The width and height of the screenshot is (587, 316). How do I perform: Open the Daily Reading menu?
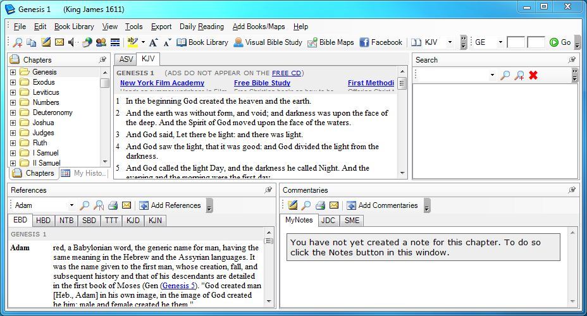[201, 27]
